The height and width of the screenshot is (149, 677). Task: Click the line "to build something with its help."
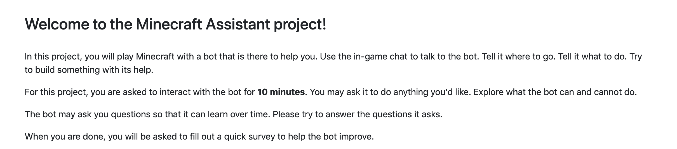[89, 70]
